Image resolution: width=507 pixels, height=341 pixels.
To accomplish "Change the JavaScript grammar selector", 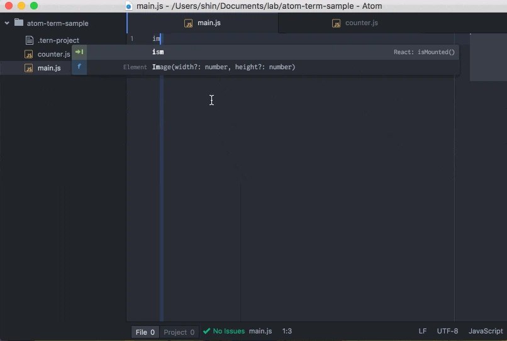I will coord(486,331).
